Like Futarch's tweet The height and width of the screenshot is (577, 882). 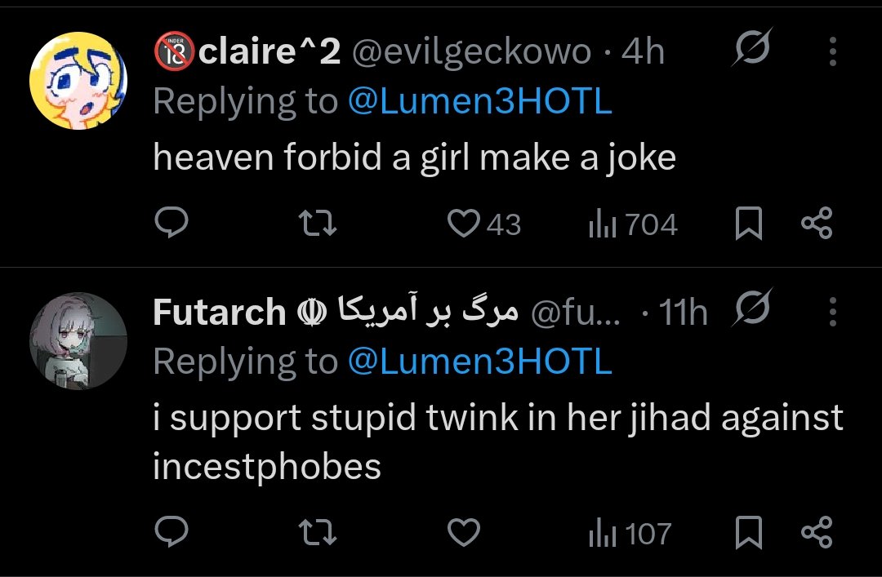[465, 534]
